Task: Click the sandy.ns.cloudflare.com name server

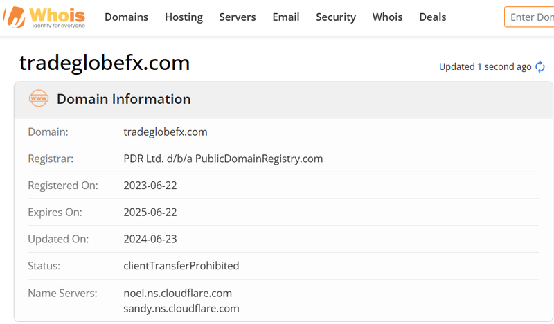Action: click(181, 309)
